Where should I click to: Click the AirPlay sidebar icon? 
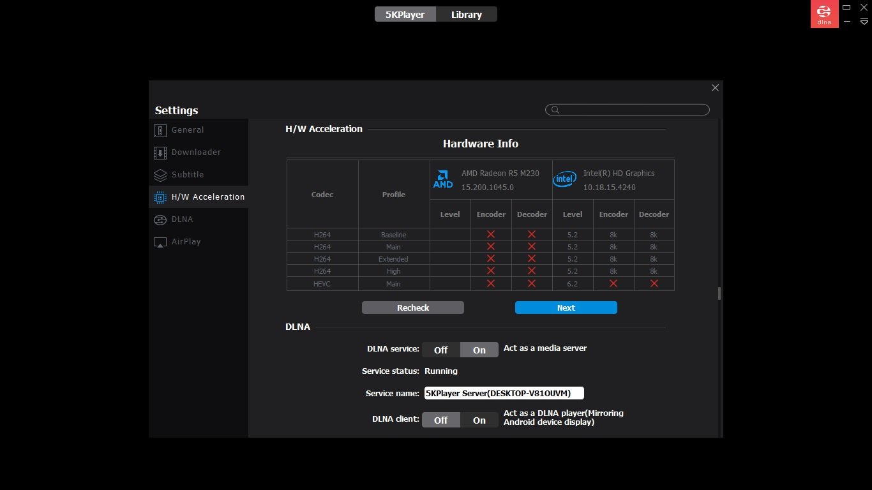coord(160,242)
